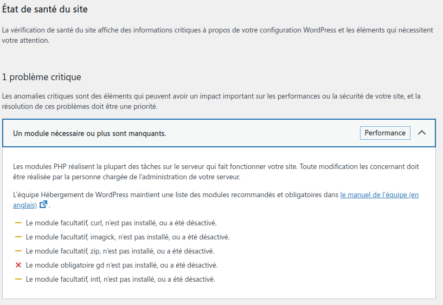The width and height of the screenshot is (443, 305).
Task: Click the orange dash icon beside curl module
Action: (x=18, y=223)
